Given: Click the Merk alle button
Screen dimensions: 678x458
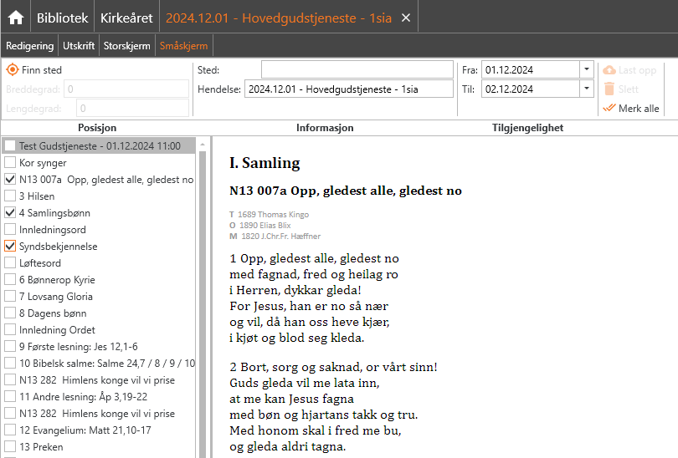Looking at the screenshot, I should coord(631,108).
